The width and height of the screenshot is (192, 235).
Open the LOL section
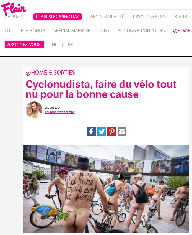click(8, 30)
